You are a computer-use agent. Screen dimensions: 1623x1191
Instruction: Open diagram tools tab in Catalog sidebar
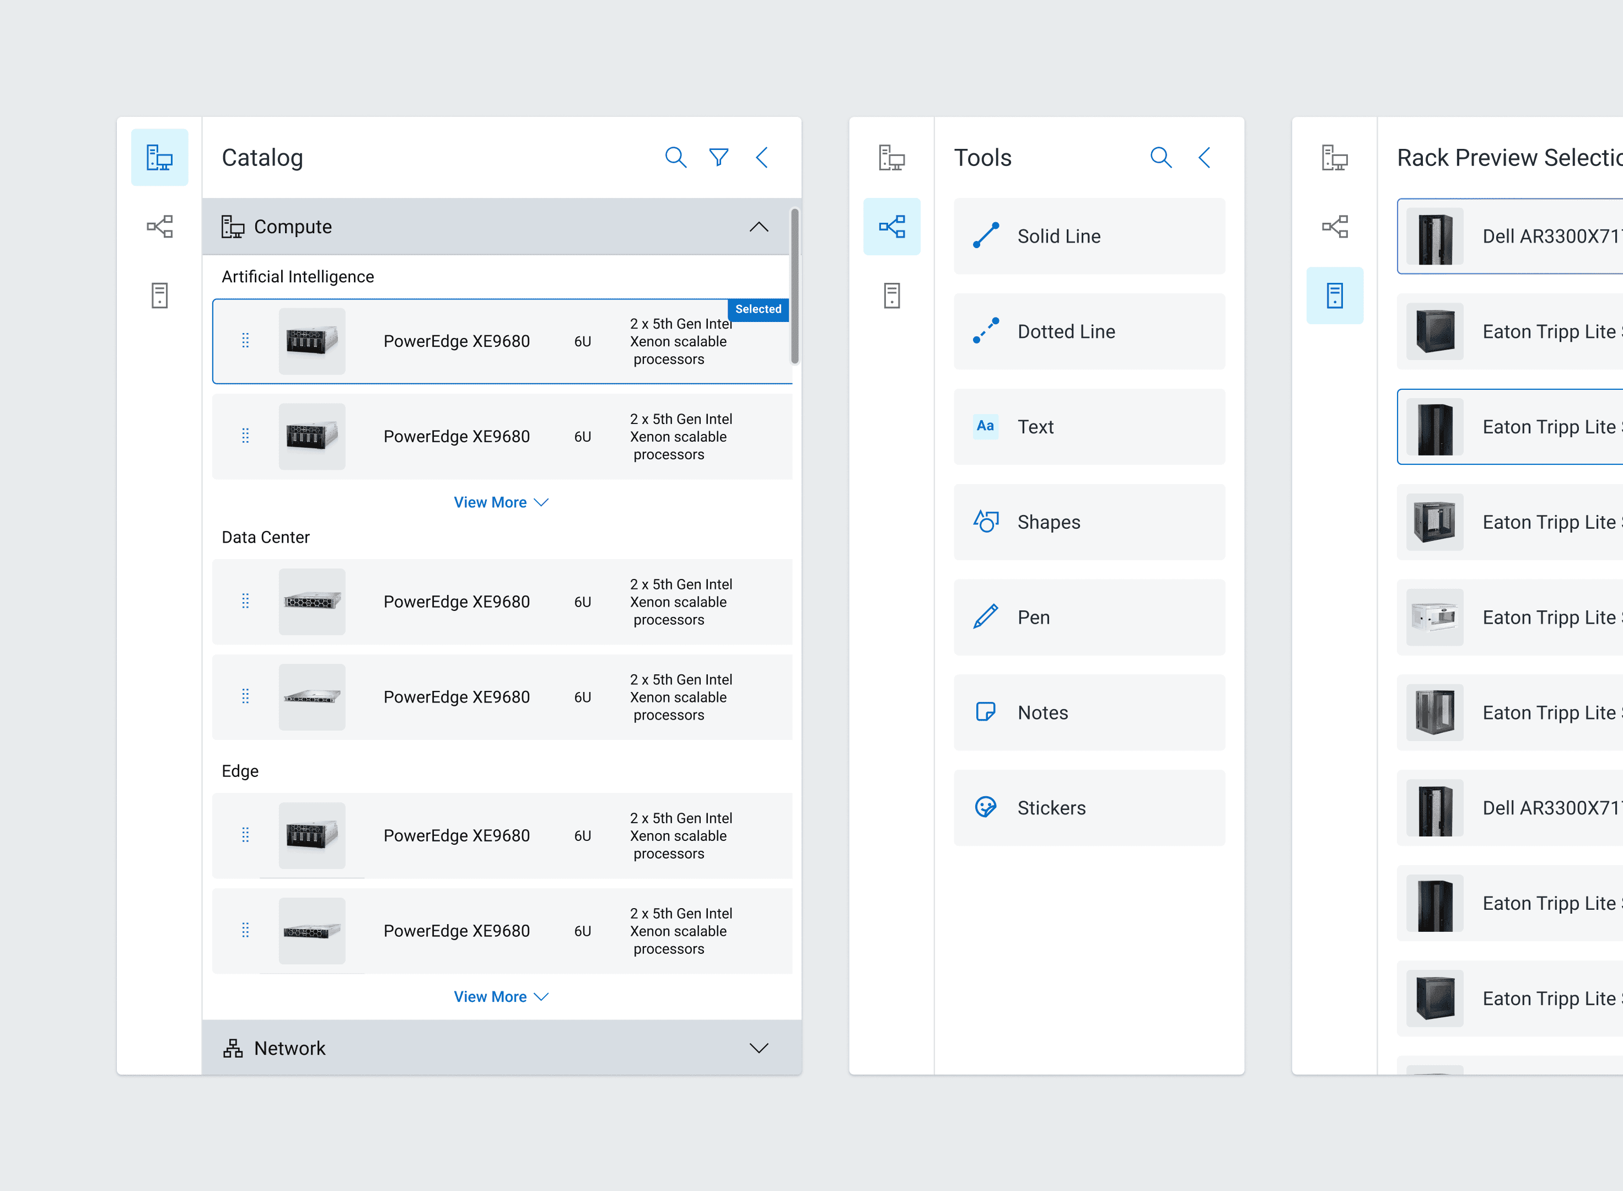click(159, 227)
